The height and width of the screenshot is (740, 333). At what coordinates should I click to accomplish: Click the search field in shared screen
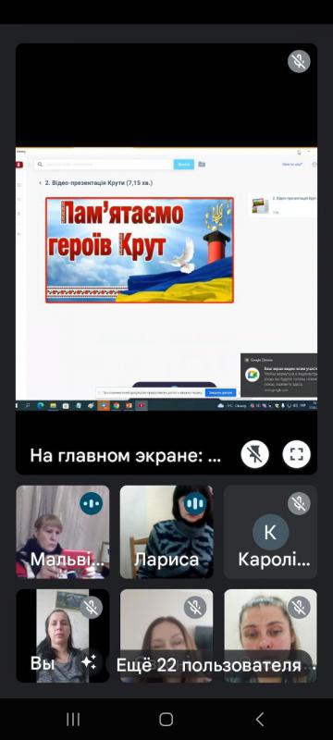104,165
